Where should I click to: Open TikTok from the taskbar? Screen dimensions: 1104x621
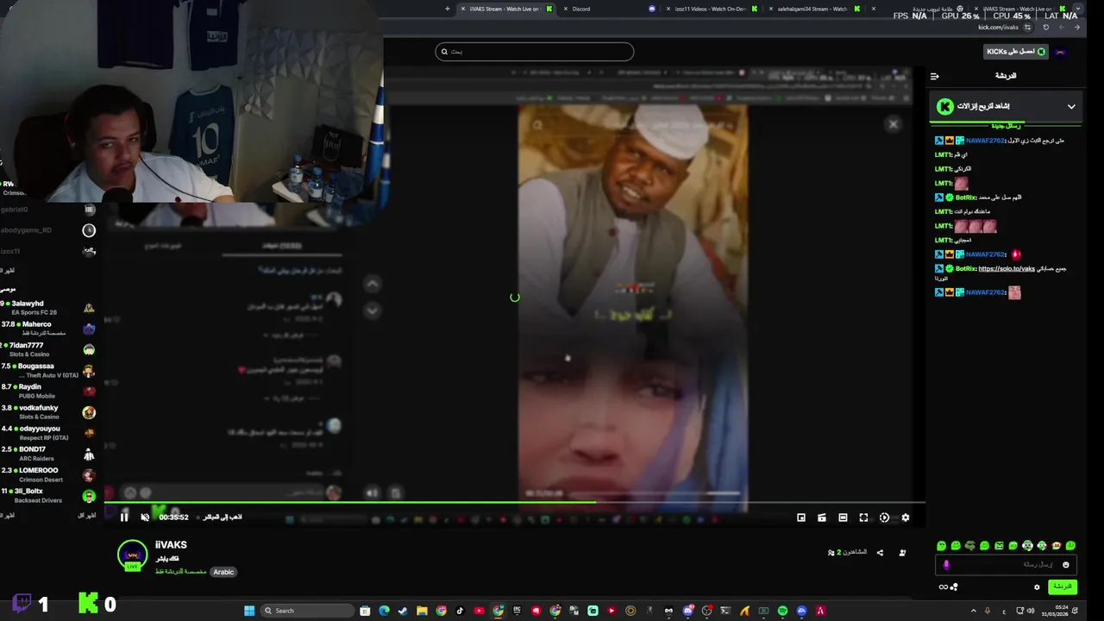click(460, 611)
